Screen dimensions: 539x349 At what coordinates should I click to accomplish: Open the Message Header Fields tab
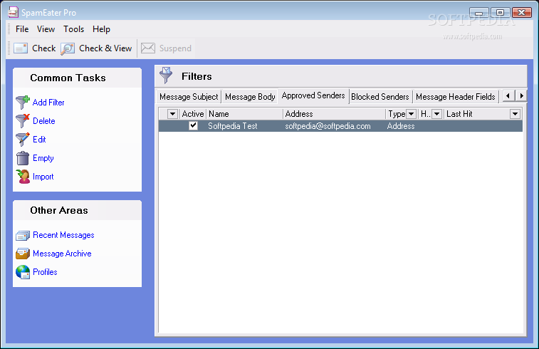455,97
